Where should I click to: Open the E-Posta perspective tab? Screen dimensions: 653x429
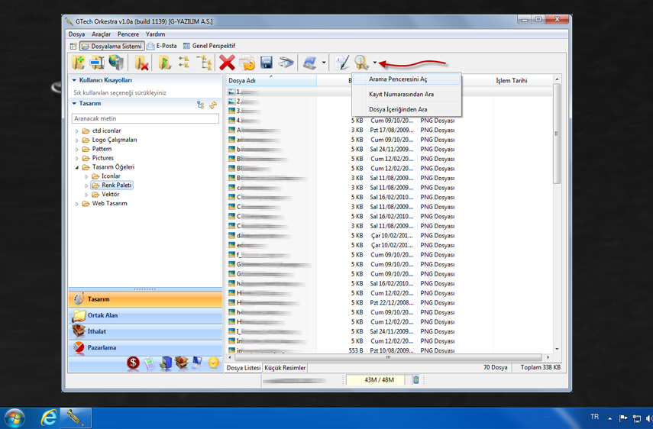[162, 46]
